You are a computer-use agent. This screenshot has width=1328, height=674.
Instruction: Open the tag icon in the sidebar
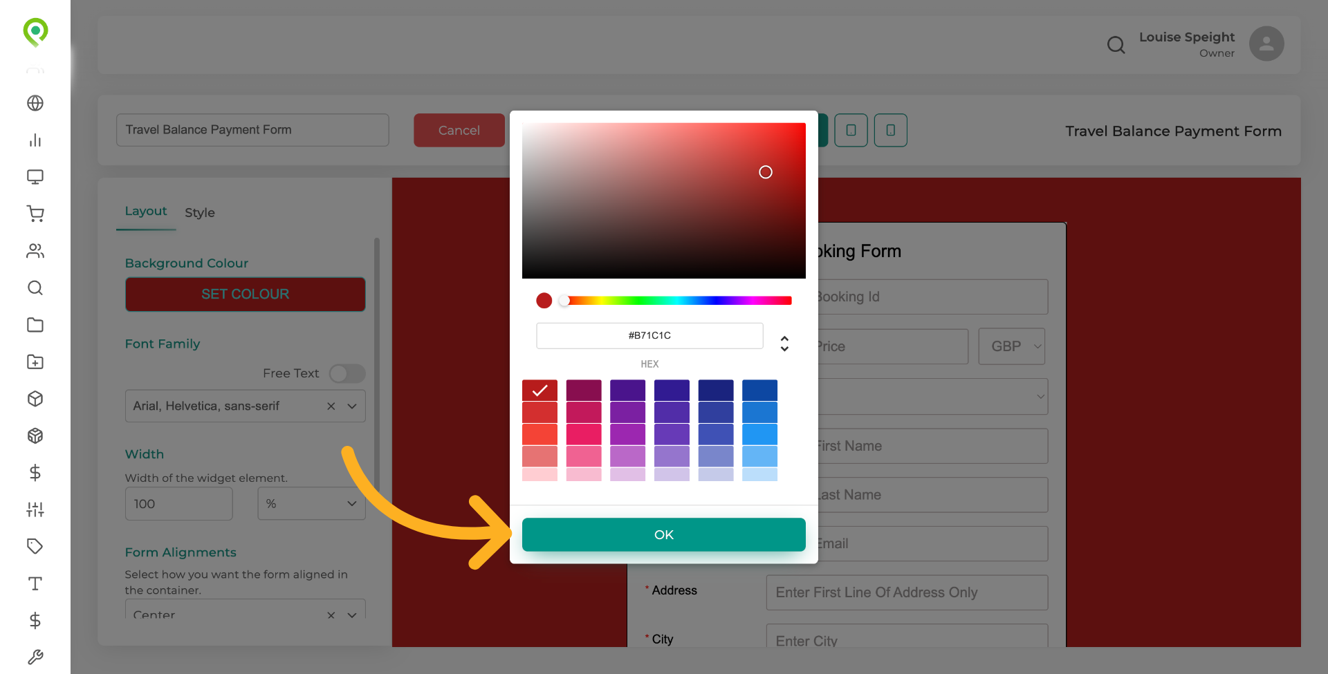click(x=35, y=546)
